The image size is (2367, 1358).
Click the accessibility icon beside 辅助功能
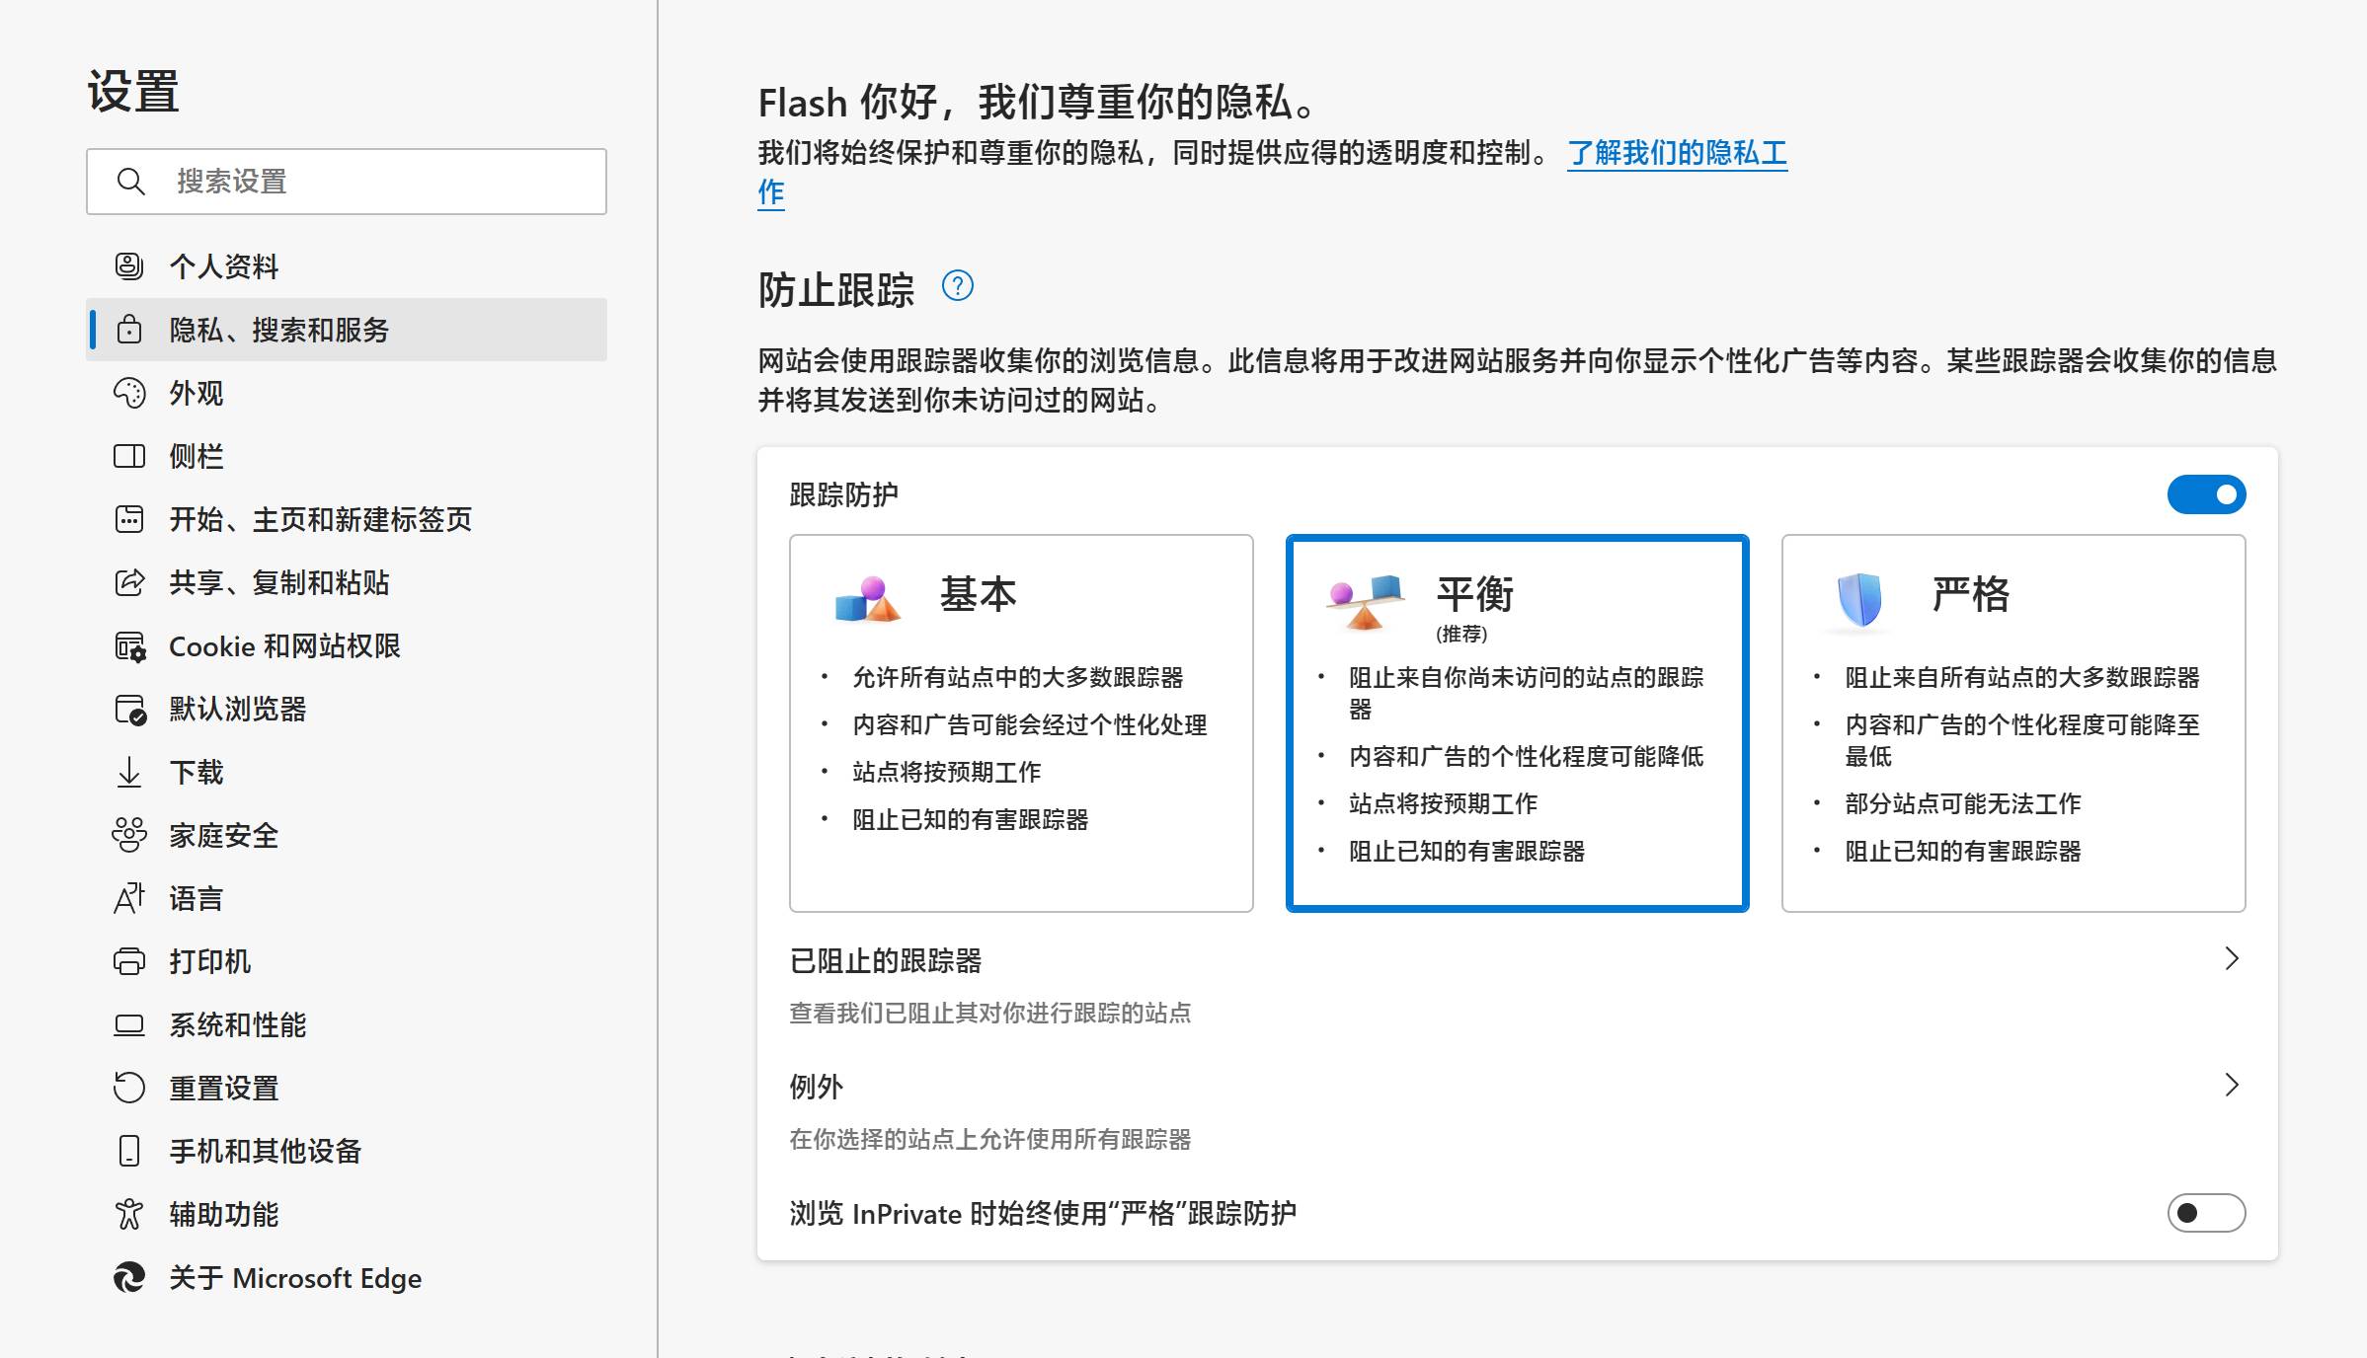pos(129,1214)
